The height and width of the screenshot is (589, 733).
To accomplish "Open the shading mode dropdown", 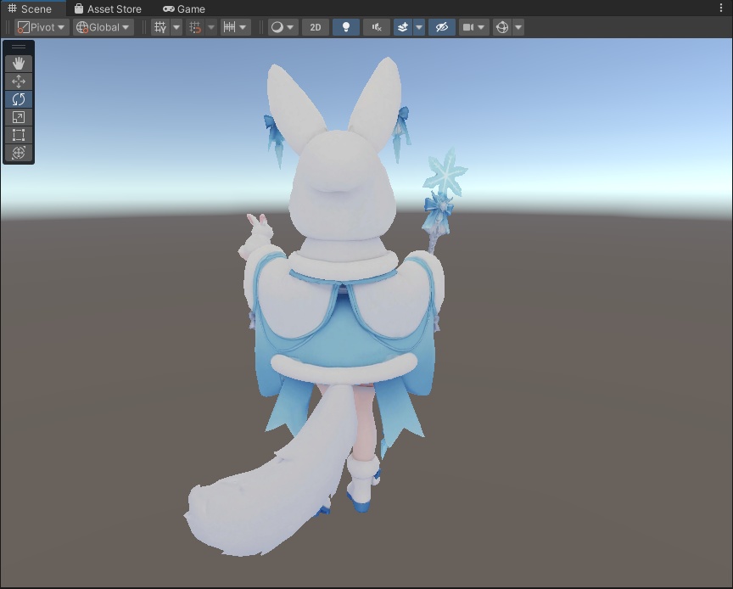I will pos(280,27).
